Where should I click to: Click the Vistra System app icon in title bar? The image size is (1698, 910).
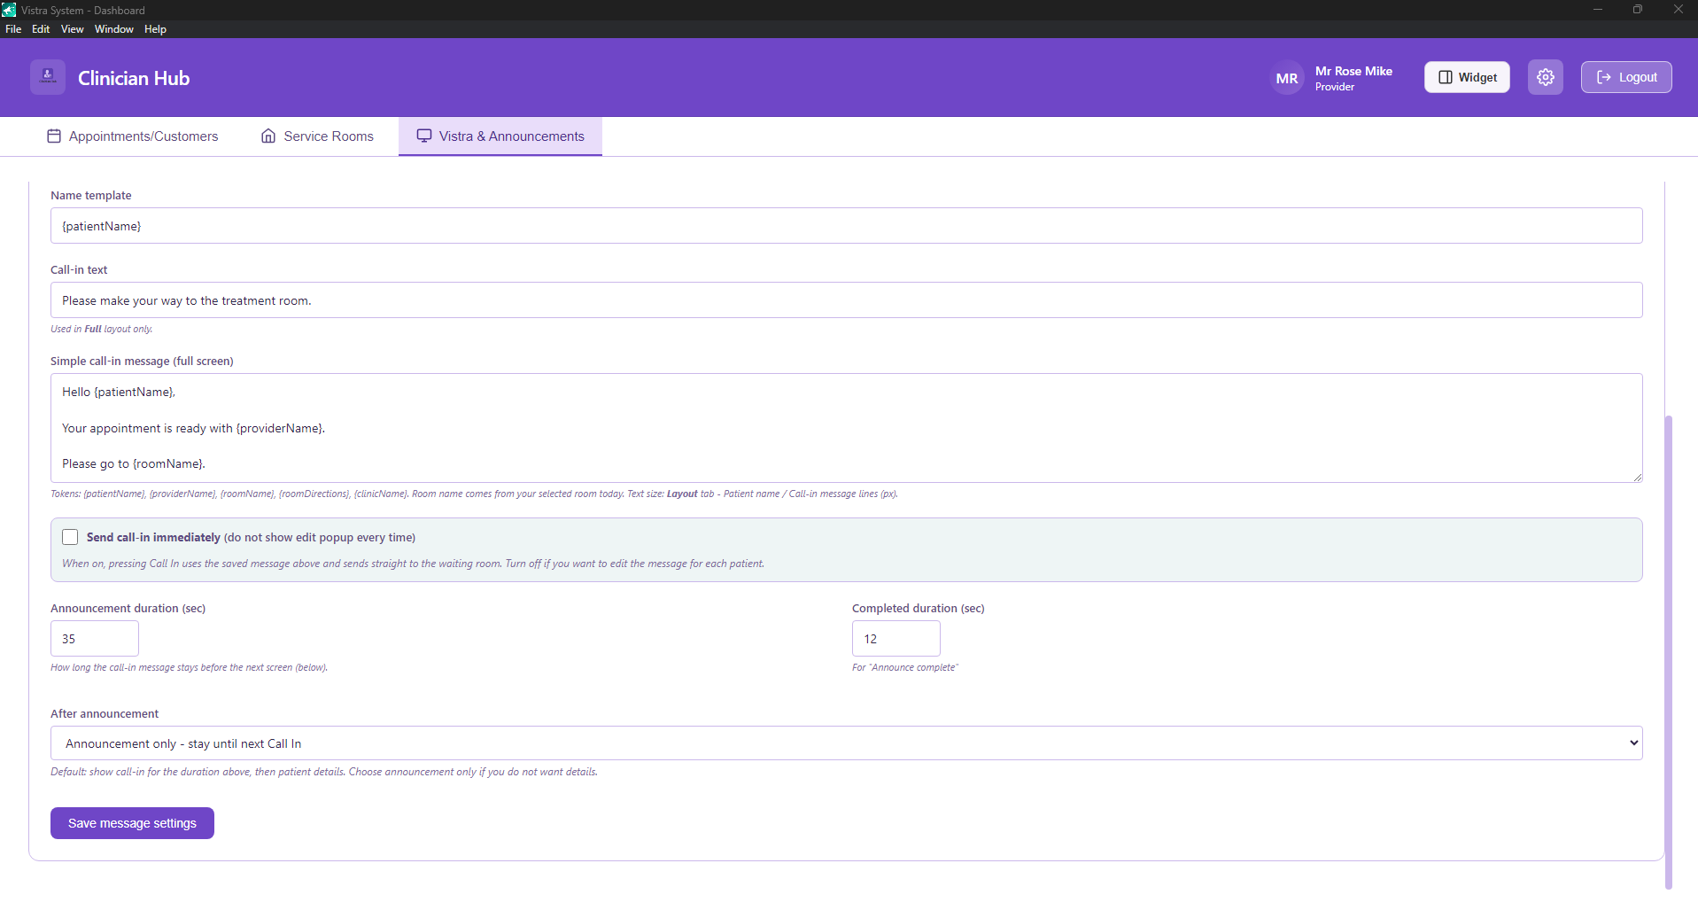click(9, 10)
